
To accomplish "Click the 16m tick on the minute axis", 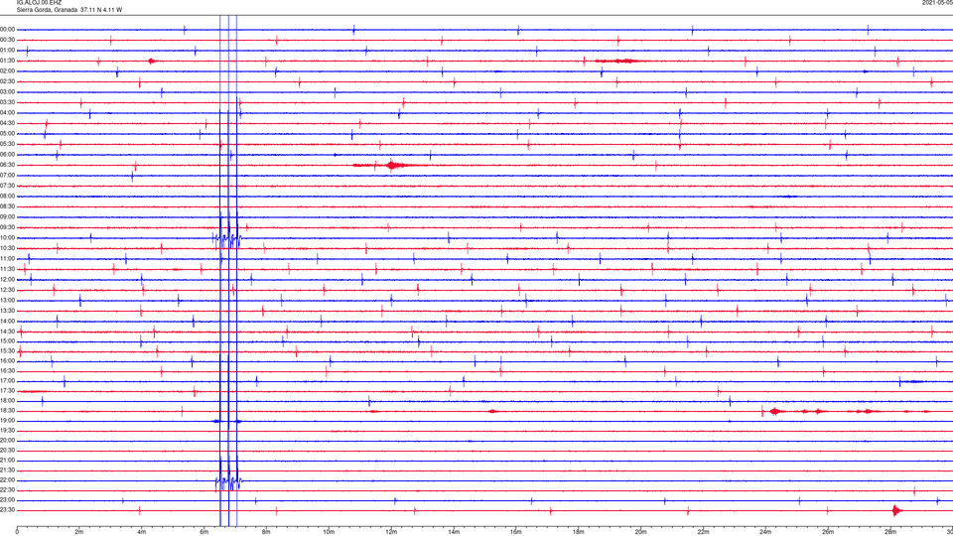I will pyautogui.click(x=516, y=532).
